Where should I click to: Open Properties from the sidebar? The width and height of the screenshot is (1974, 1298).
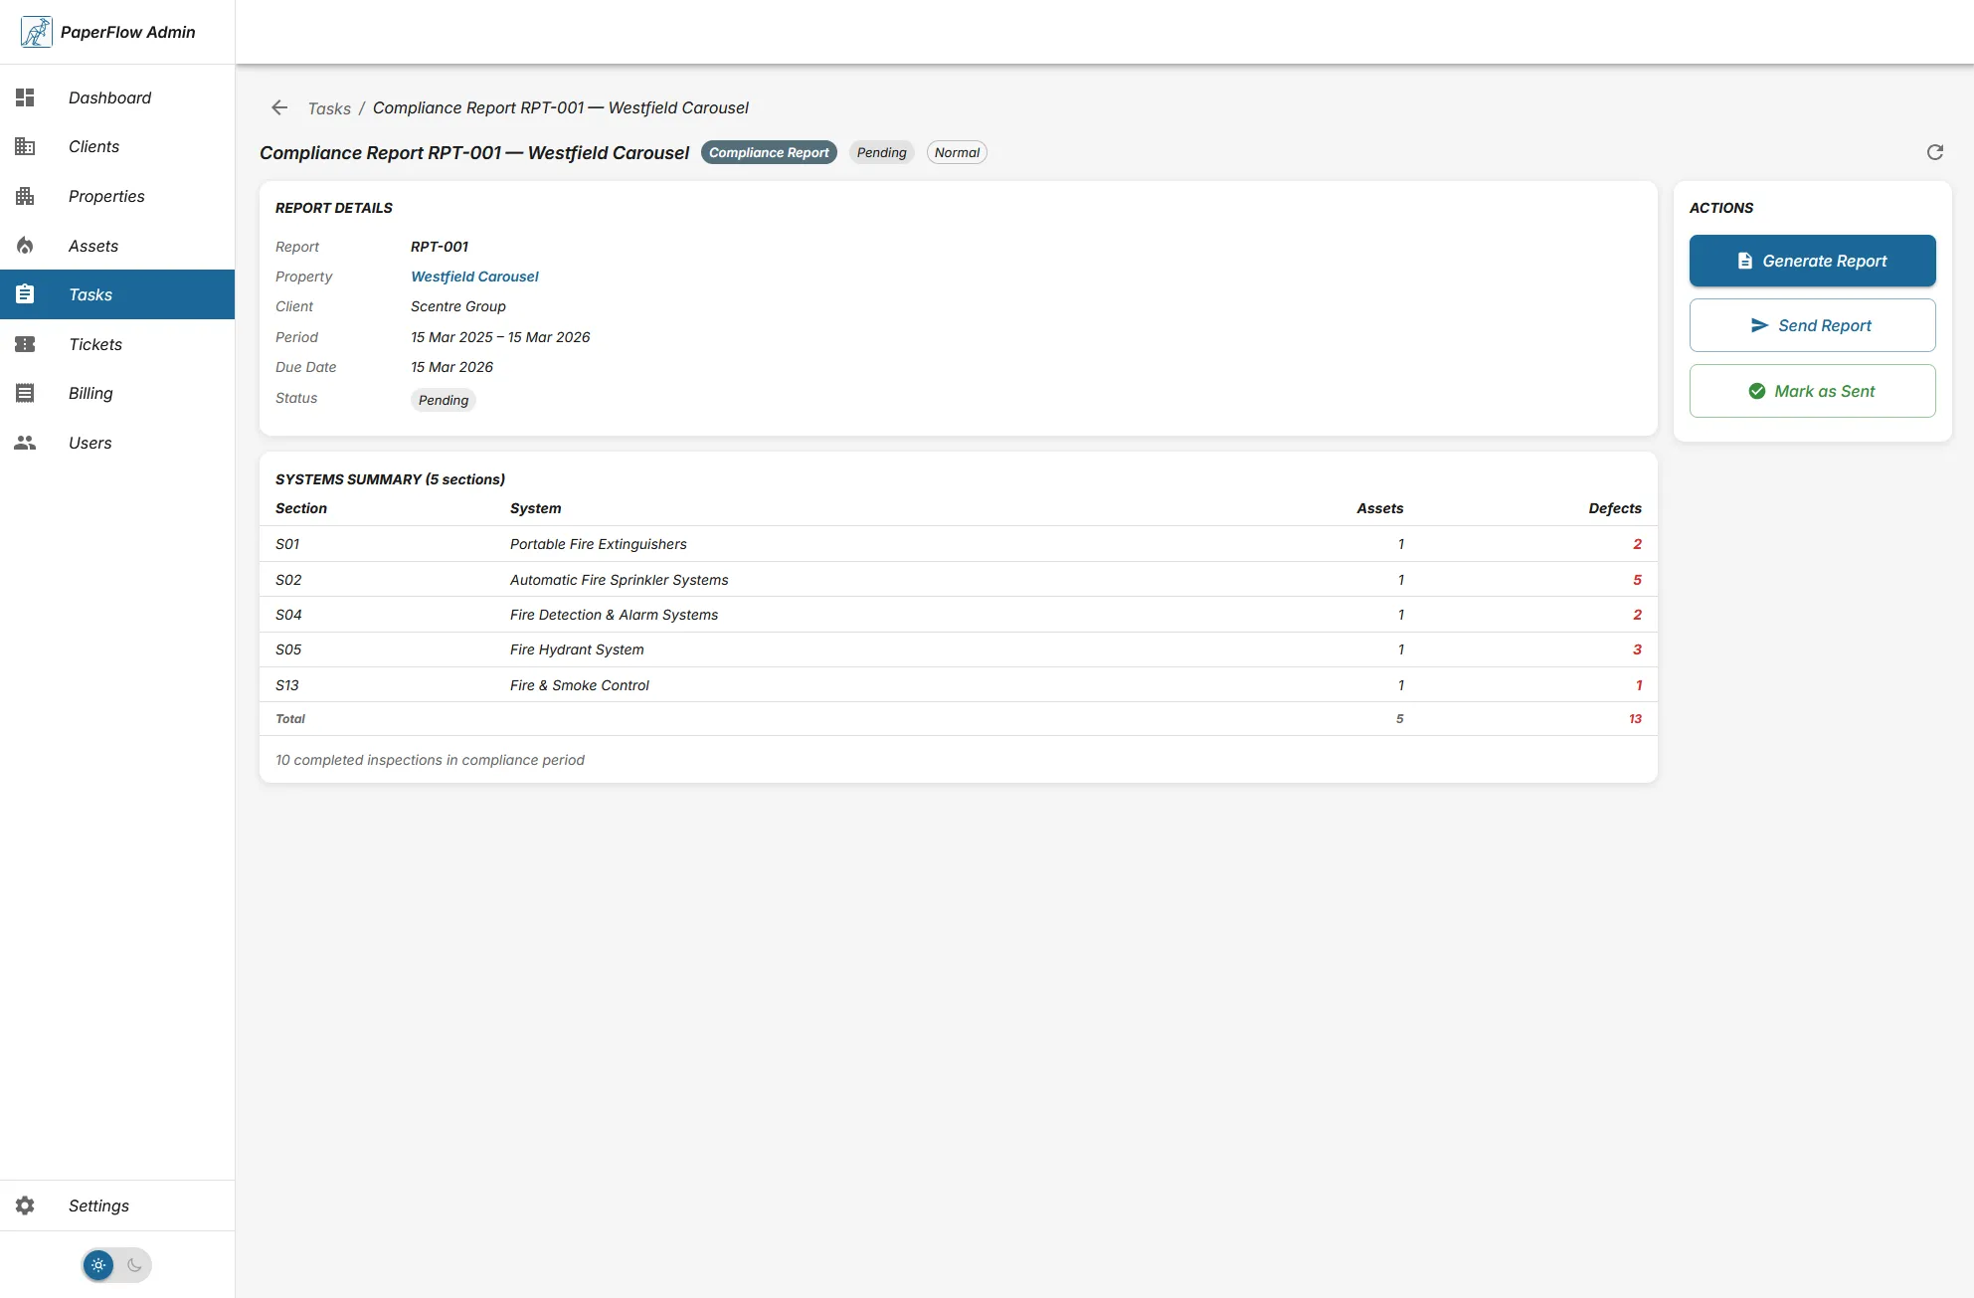pyautogui.click(x=25, y=196)
